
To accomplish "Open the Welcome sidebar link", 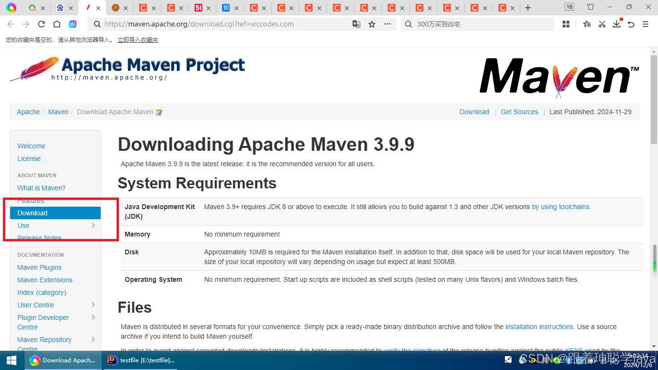I will 31,146.
